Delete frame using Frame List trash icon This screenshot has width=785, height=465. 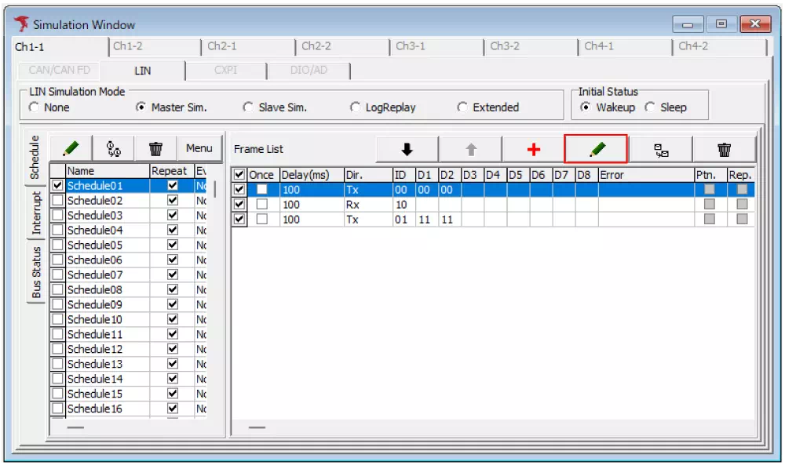tap(724, 149)
